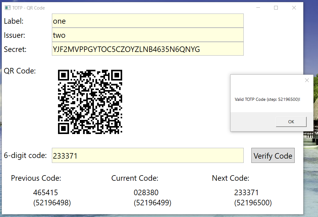Viewport: 318px width, 217px height.
Task: Click the generated QR code image
Action: click(90, 102)
